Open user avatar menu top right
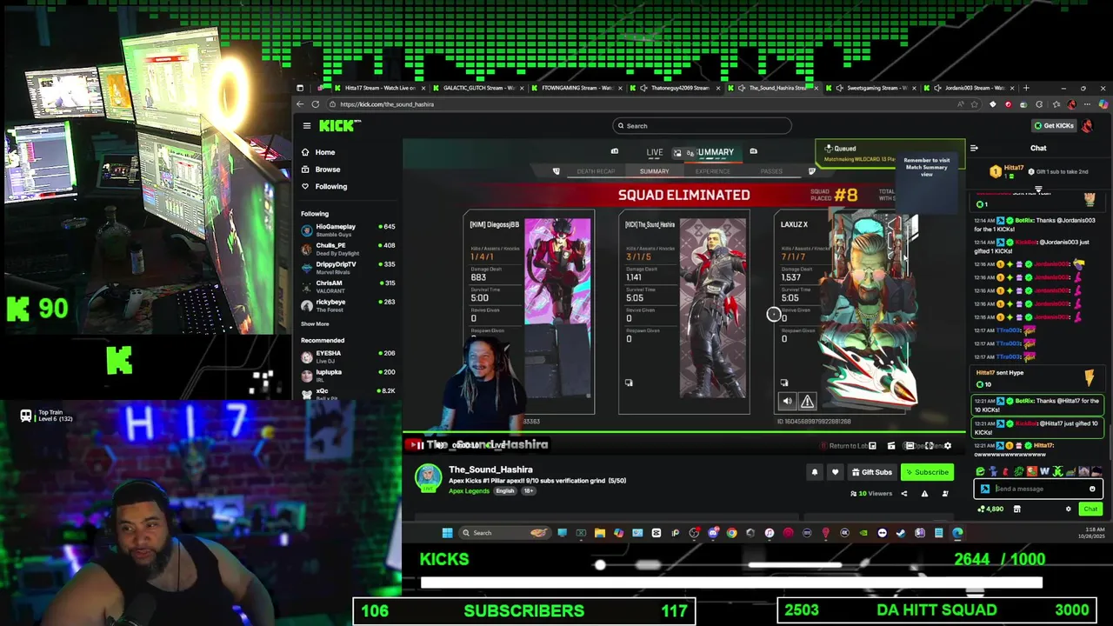 [1088, 126]
